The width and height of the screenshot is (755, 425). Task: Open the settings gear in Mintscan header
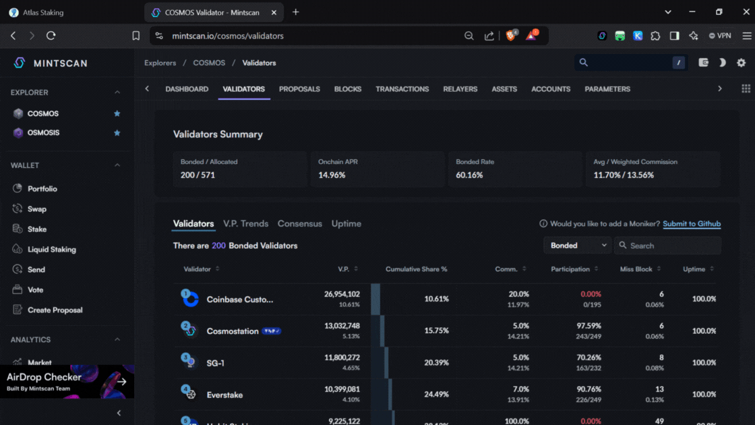[741, 63]
